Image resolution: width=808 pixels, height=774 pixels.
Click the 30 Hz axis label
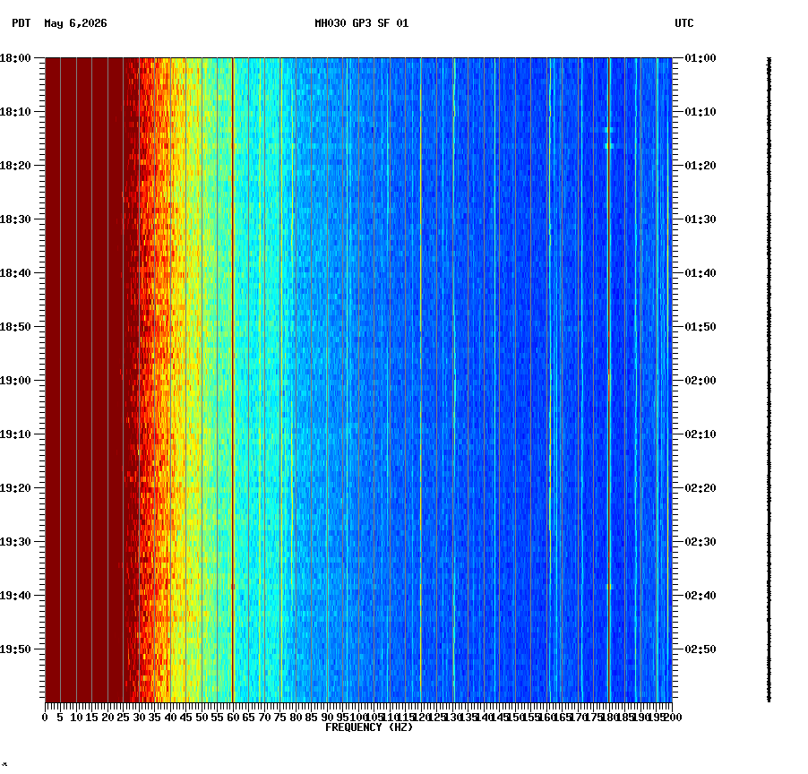(x=139, y=718)
